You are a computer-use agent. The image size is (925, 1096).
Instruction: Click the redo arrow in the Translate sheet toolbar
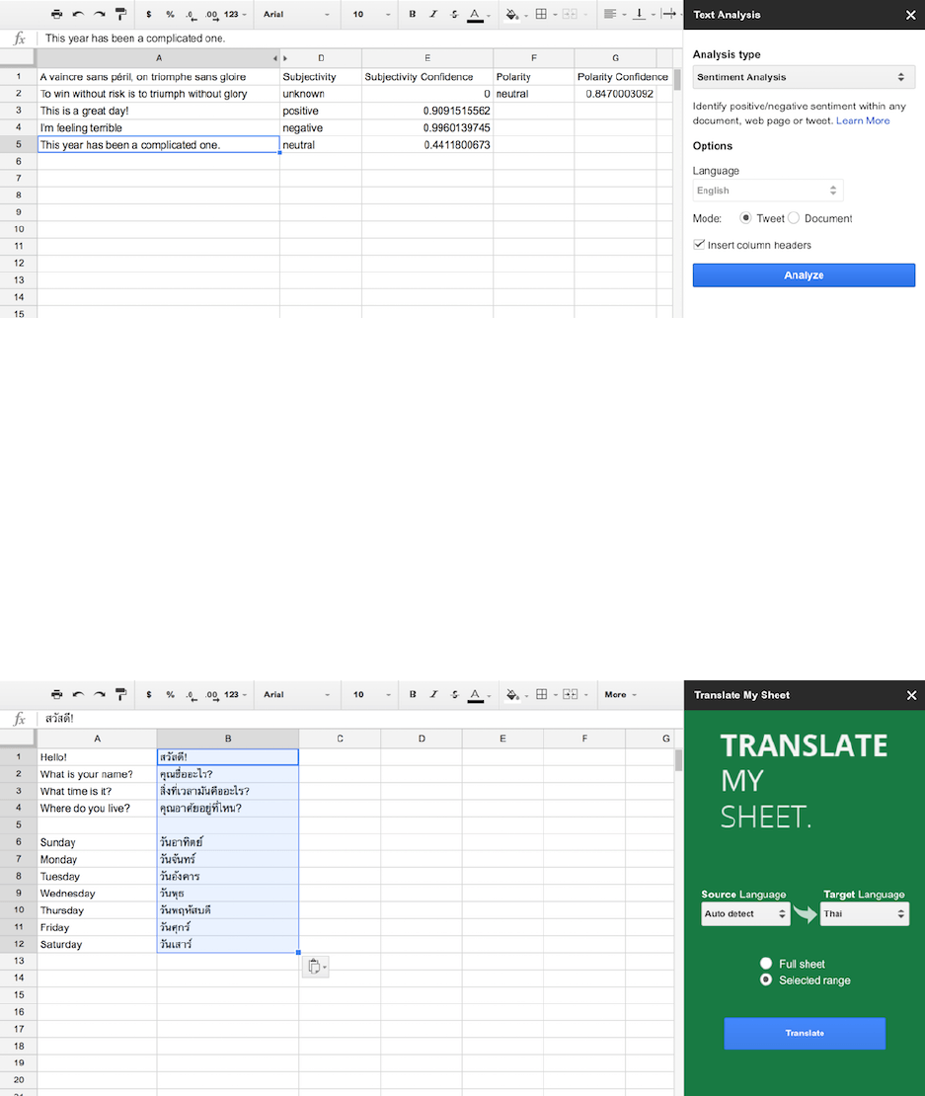(x=99, y=694)
